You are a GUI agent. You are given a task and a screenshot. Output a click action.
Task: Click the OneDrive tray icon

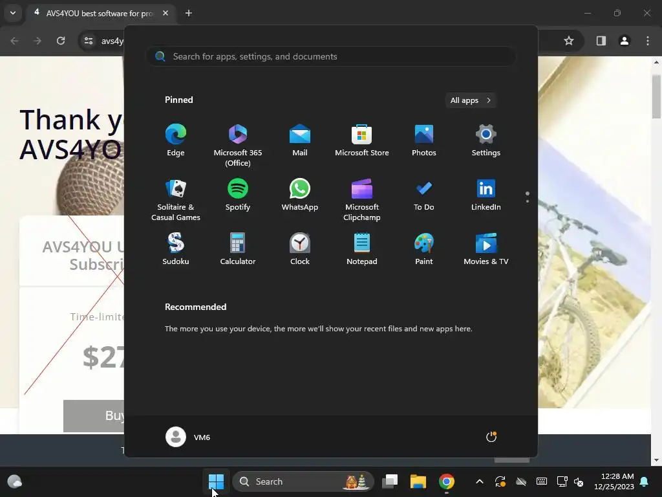pyautogui.click(x=521, y=481)
